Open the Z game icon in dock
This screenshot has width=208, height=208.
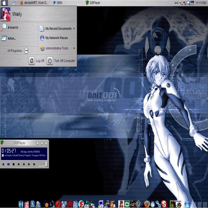138,204
